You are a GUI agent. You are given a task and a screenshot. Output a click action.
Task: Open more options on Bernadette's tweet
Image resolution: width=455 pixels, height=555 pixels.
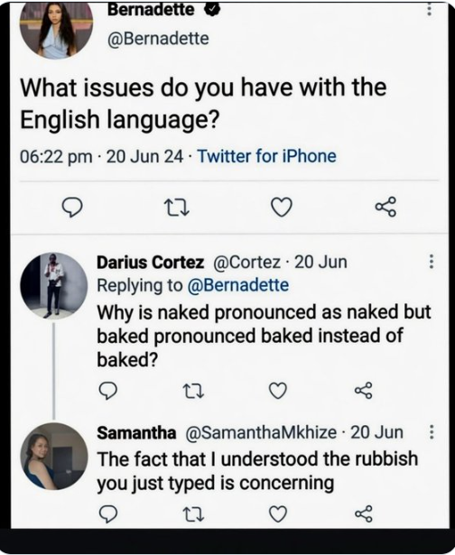[429, 9]
